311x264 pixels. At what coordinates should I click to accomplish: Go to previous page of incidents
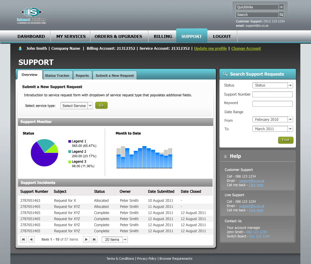pos(31,239)
